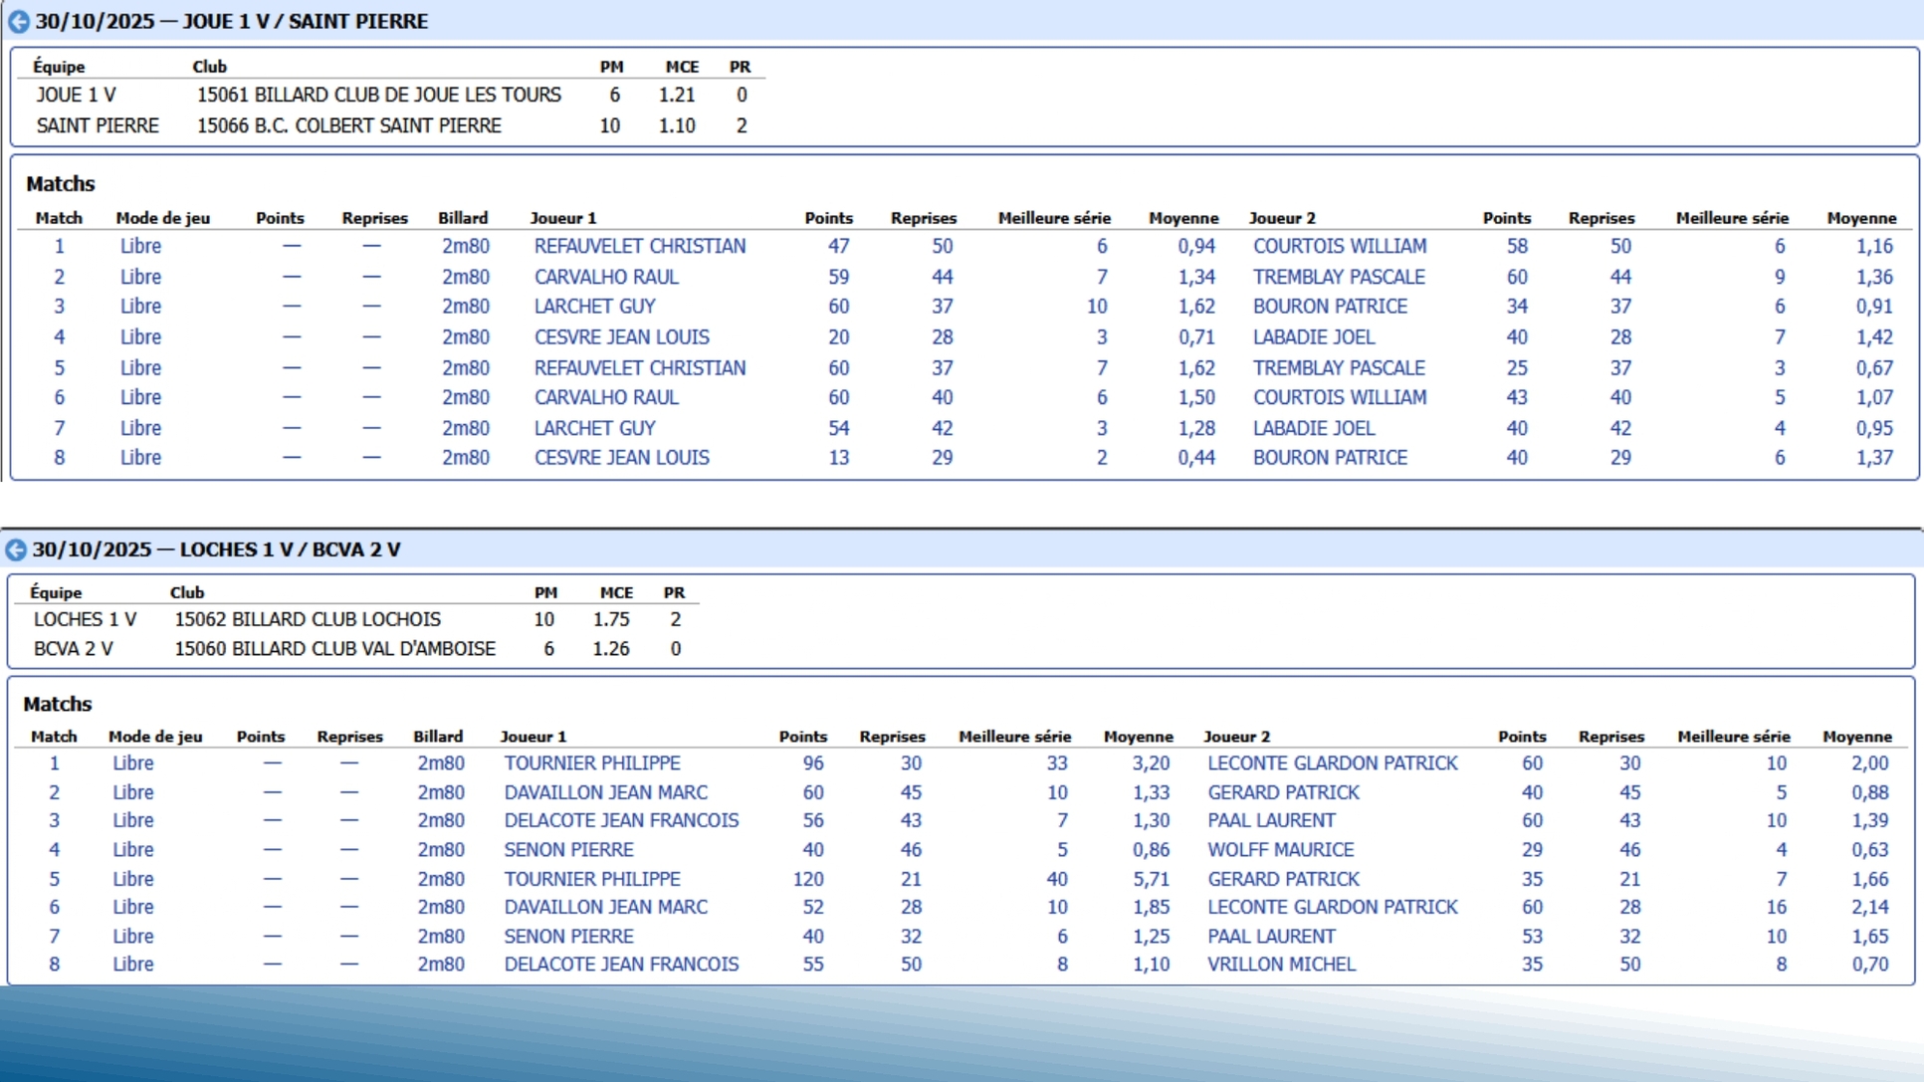1924x1082 pixels.
Task: Select DELACOTE JEAN FRANCOIS in match 8
Action: (621, 964)
